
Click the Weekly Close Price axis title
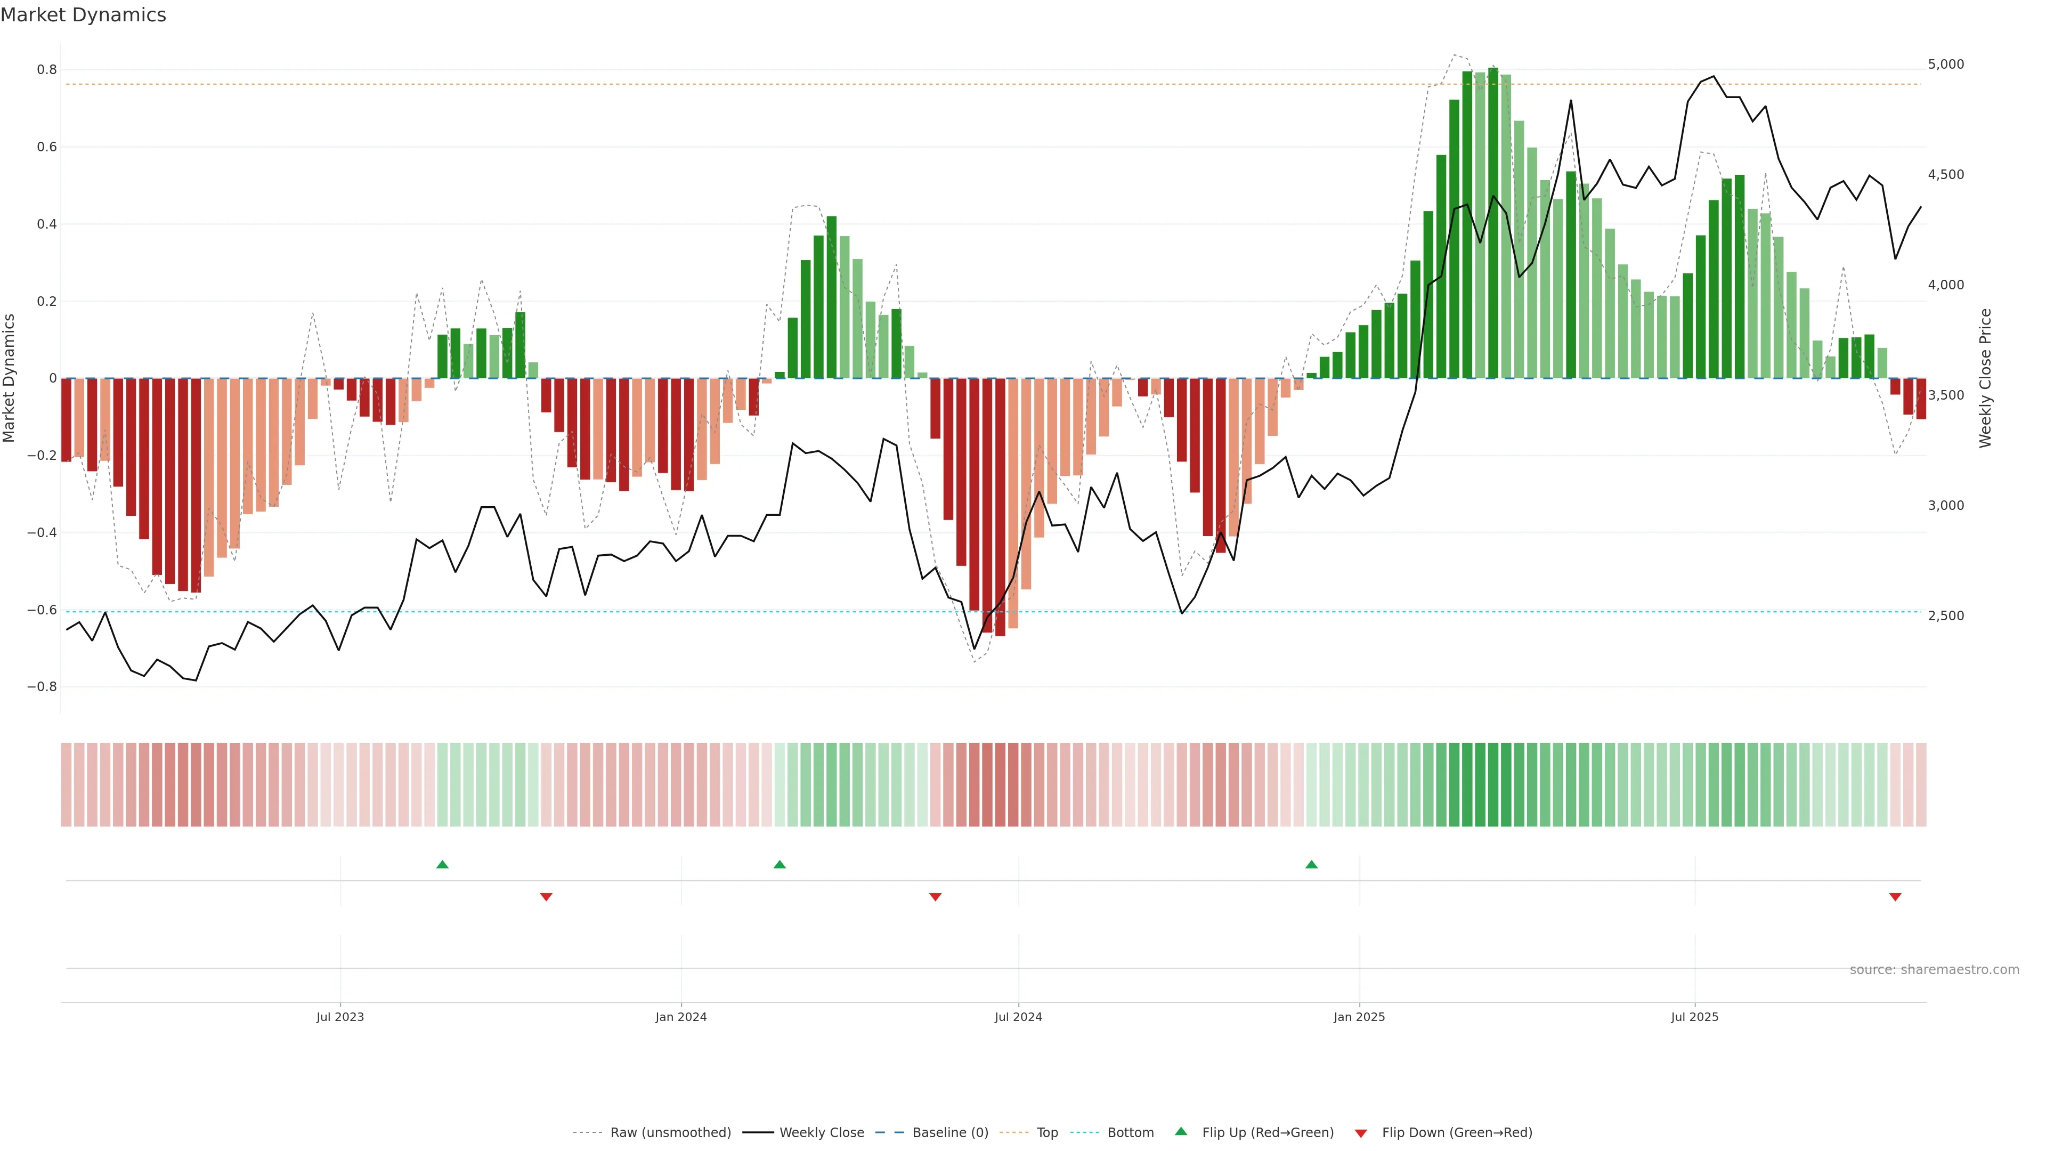click(x=1986, y=378)
